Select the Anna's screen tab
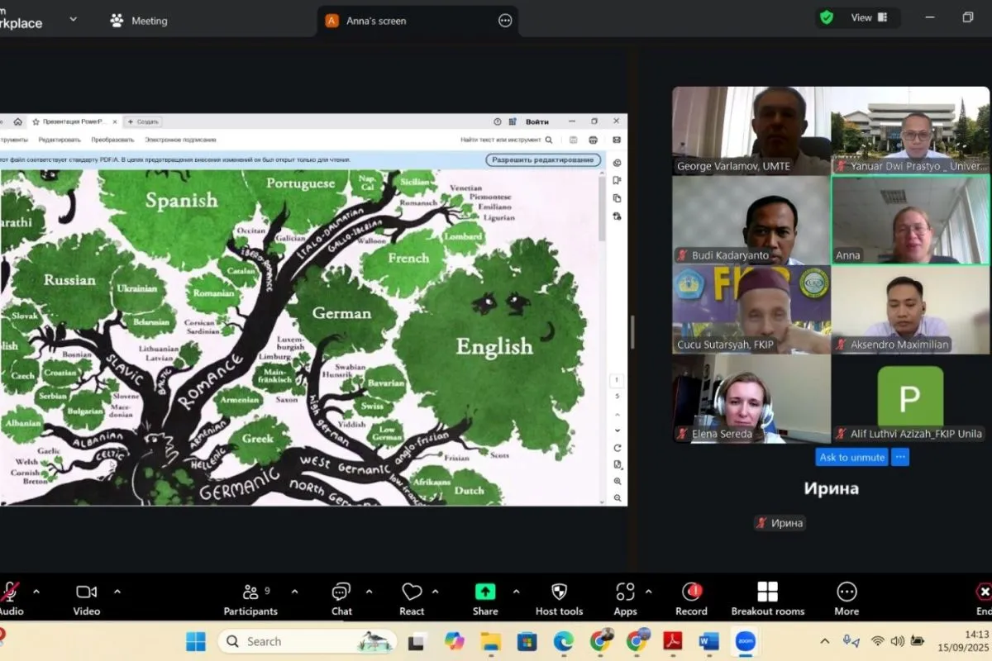Image resolution: width=992 pixels, height=661 pixels. 376,21
